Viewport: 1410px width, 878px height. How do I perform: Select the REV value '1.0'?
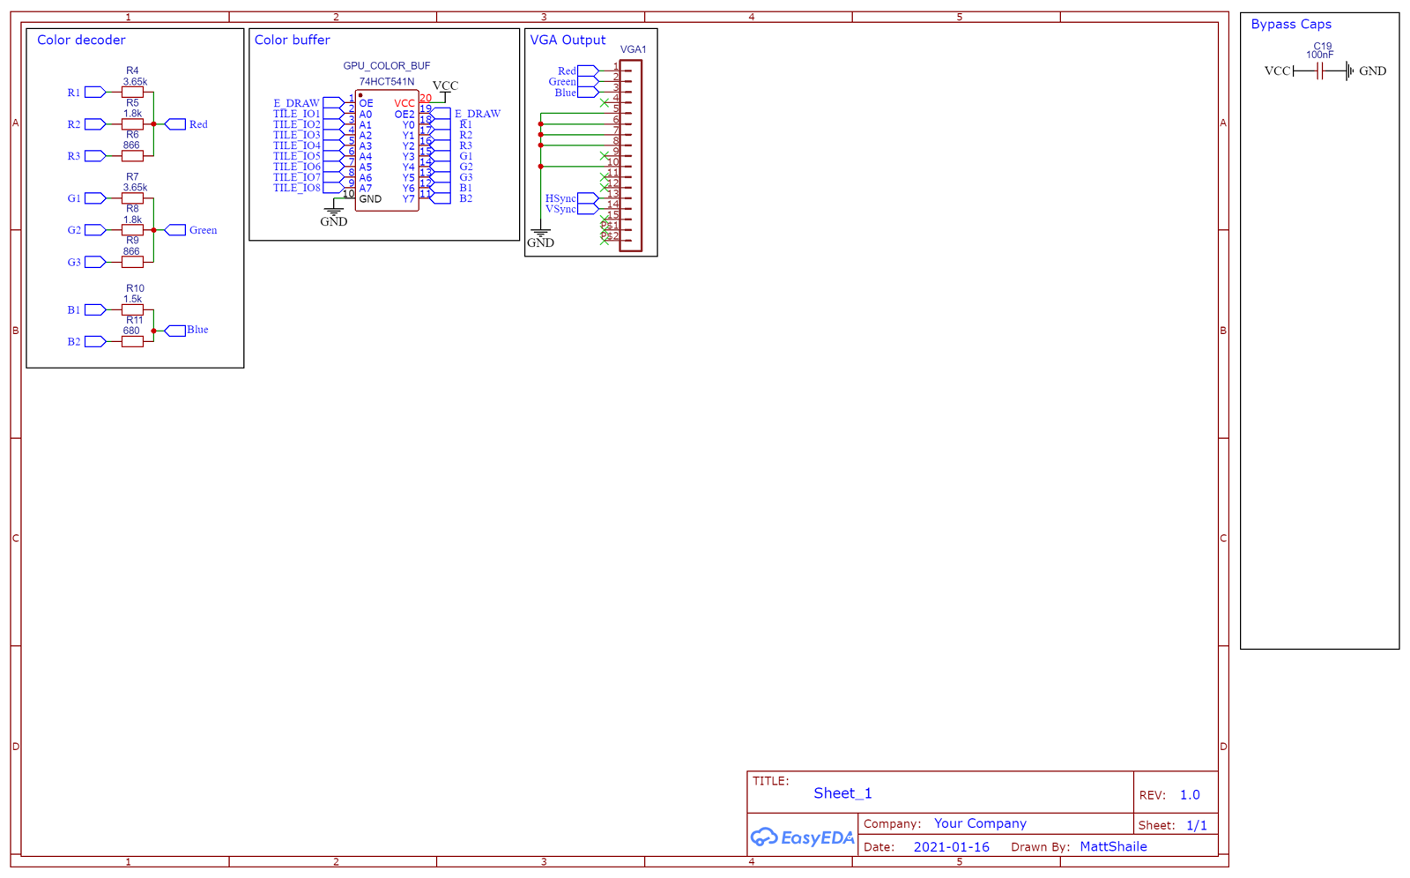[x=1190, y=795]
